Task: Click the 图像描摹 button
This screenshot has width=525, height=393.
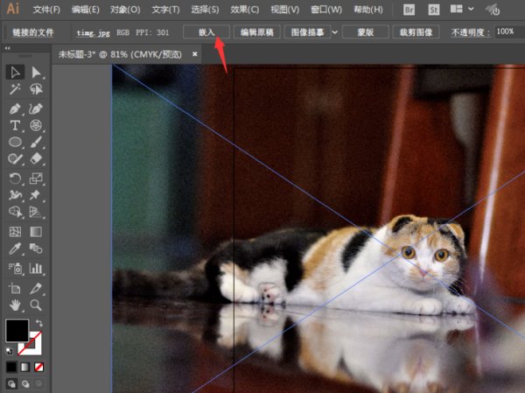Action: pyautogui.click(x=307, y=32)
